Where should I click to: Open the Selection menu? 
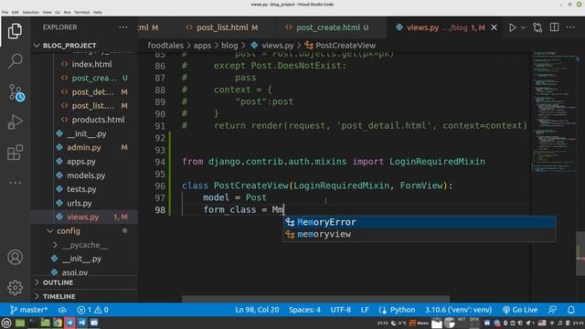(30, 12)
